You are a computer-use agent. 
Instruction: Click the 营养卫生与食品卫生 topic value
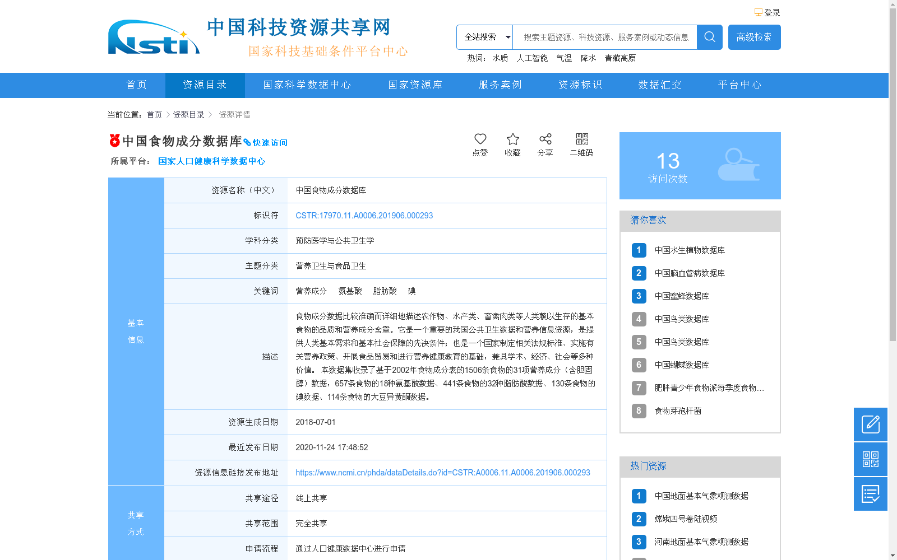pos(331,266)
